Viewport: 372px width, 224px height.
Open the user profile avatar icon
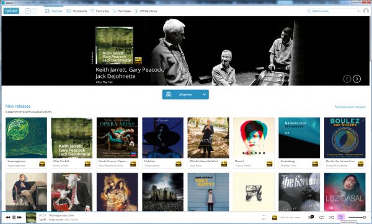click(x=366, y=11)
